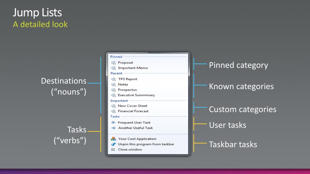310x174 pixels.
Task: Click the Pinned section header
Action: click(116, 56)
